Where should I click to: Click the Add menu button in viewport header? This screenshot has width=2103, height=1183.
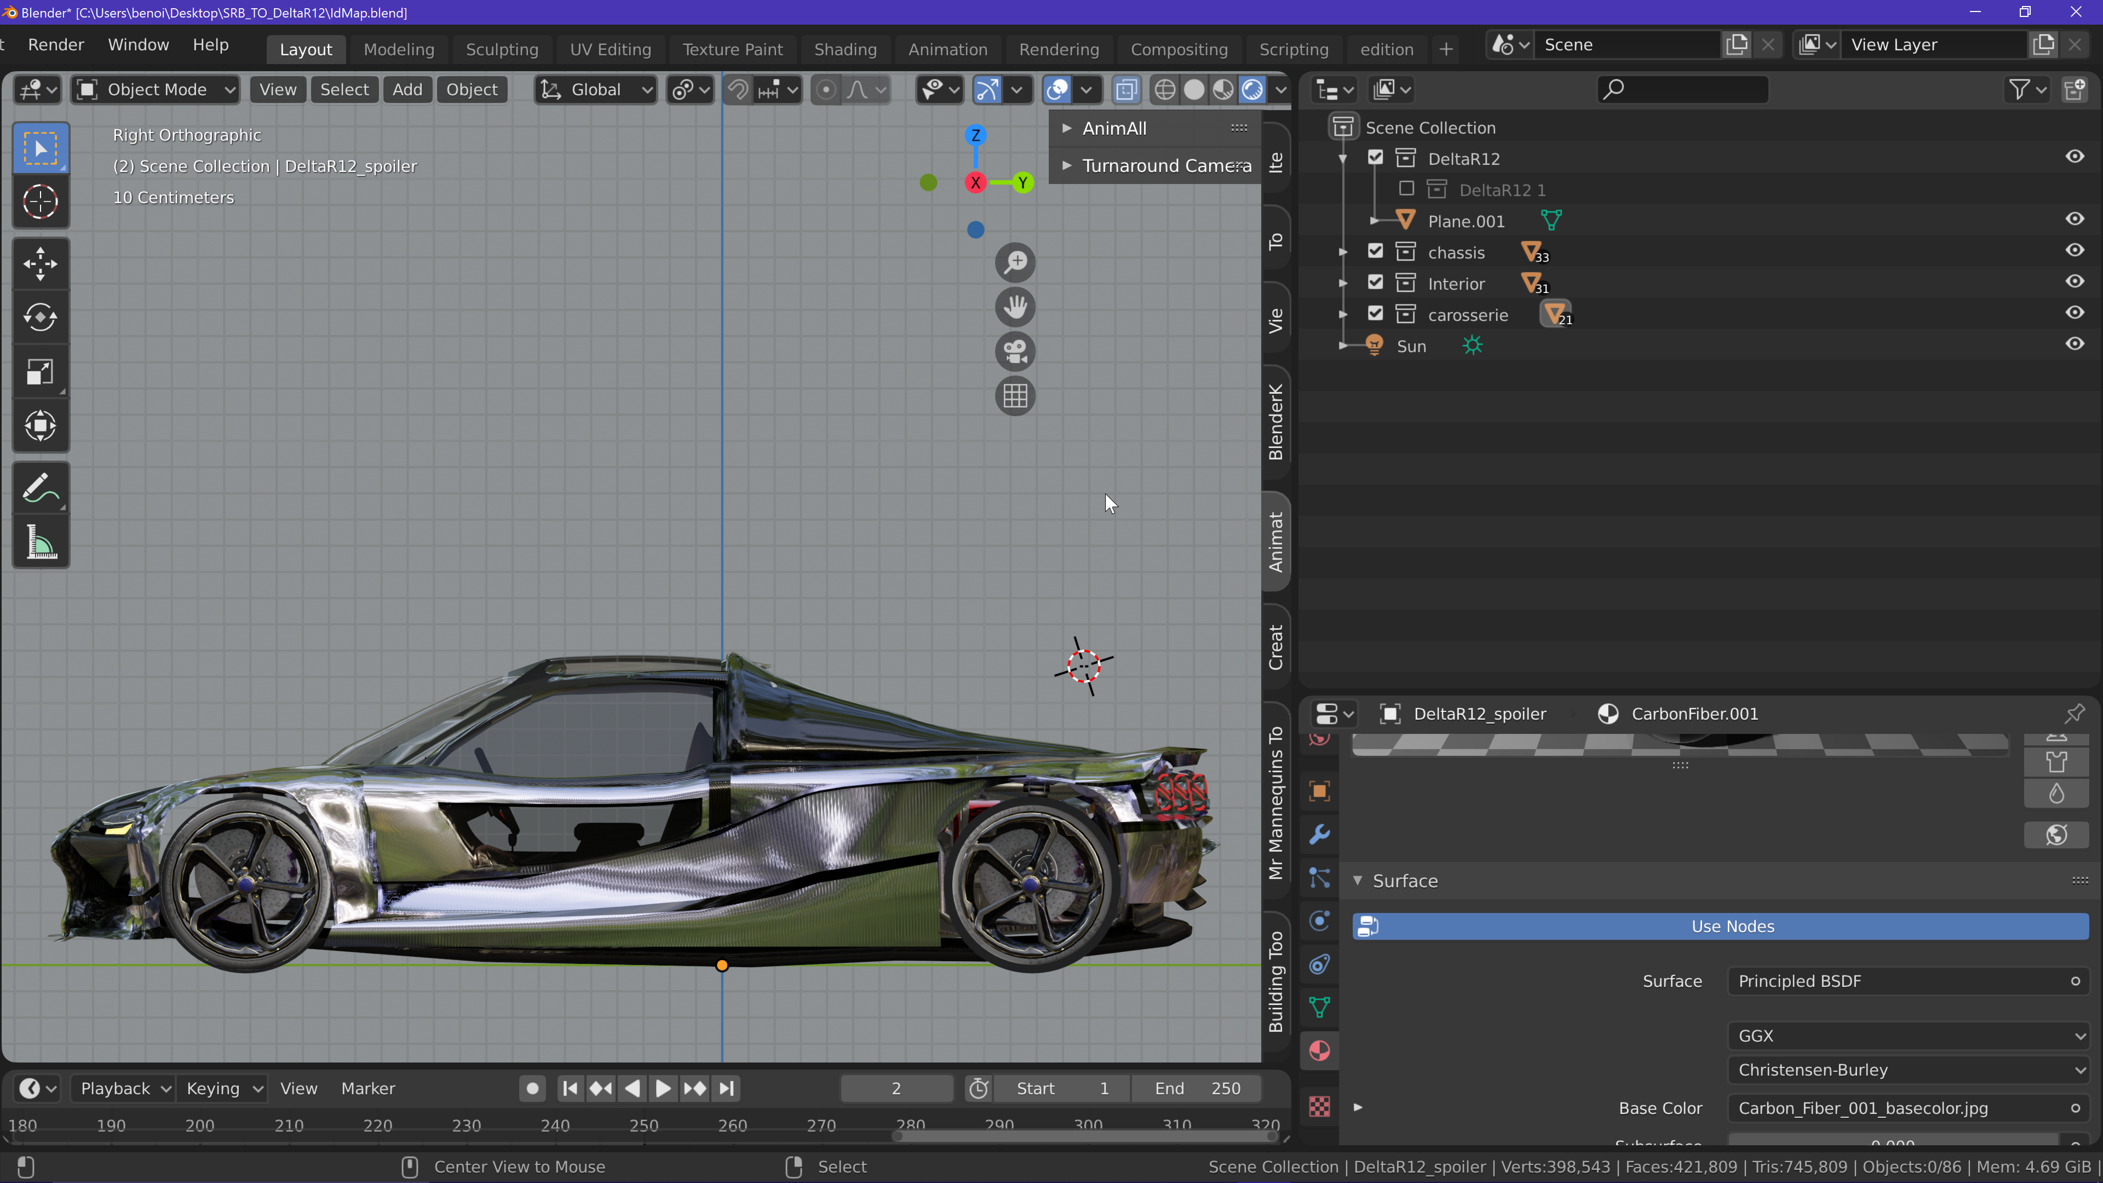[x=406, y=90]
